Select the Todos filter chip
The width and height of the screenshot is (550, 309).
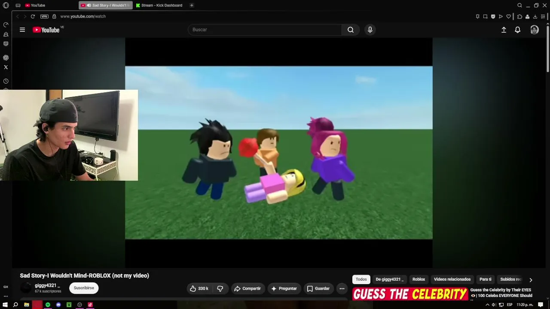pos(361,279)
